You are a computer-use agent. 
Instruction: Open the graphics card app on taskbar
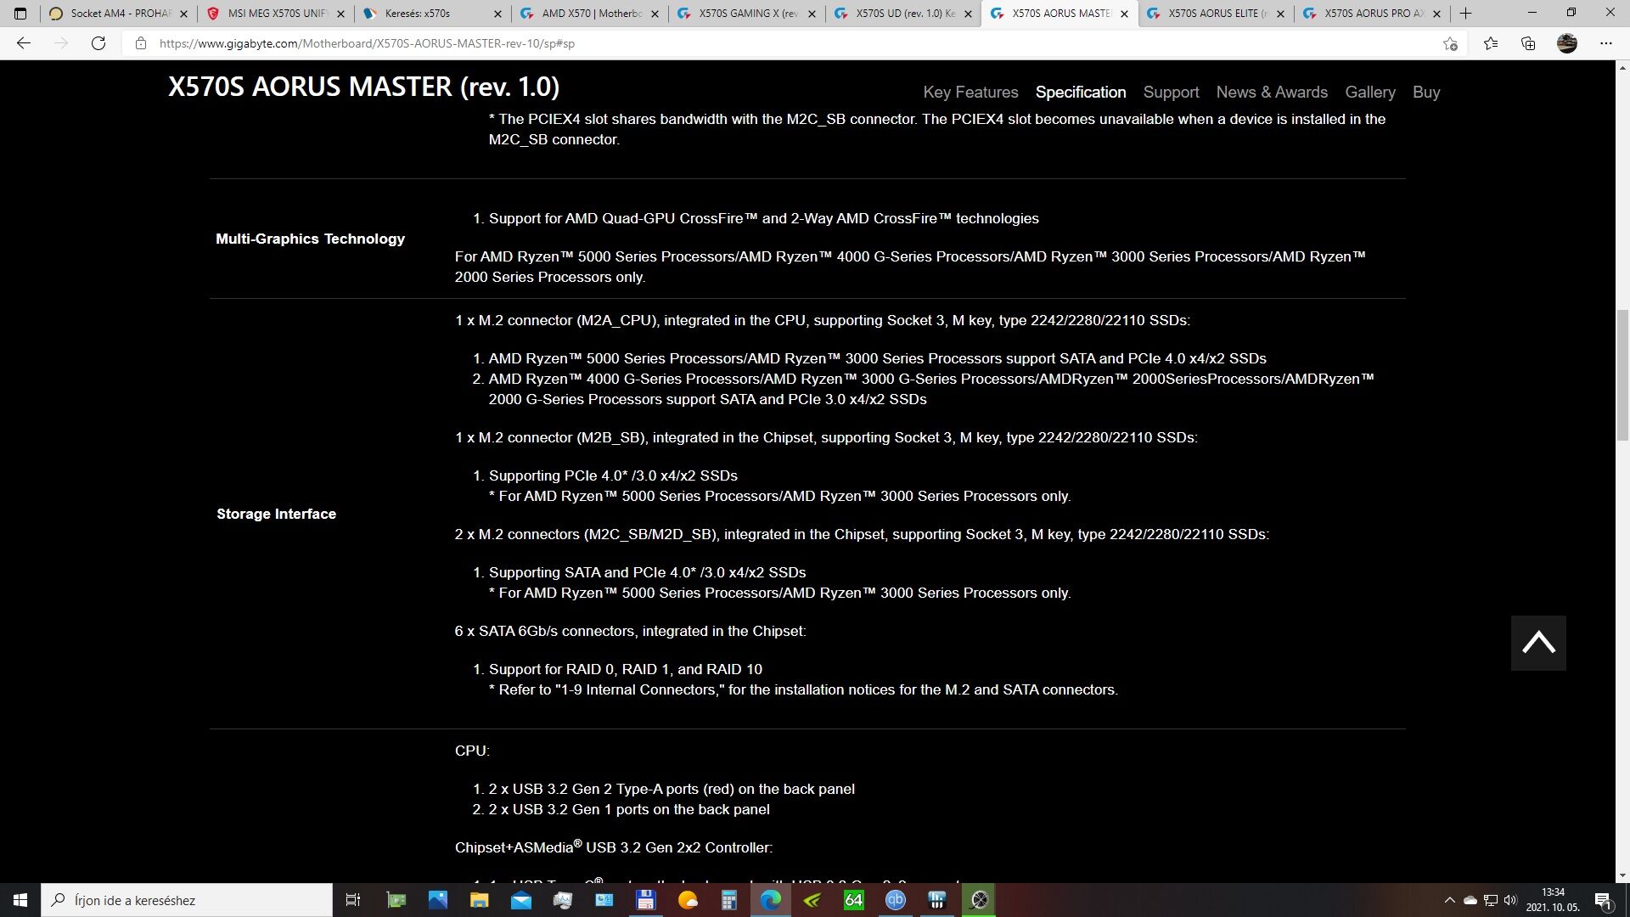(396, 900)
